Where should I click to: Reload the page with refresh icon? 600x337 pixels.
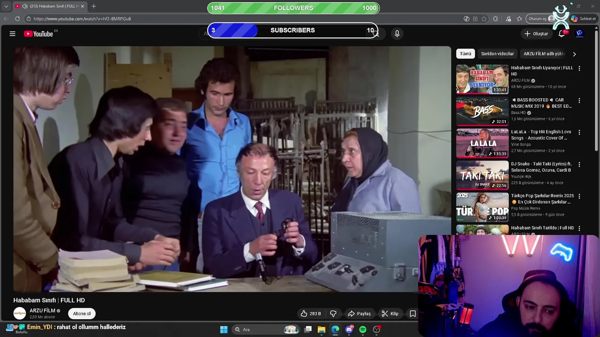coord(17,19)
